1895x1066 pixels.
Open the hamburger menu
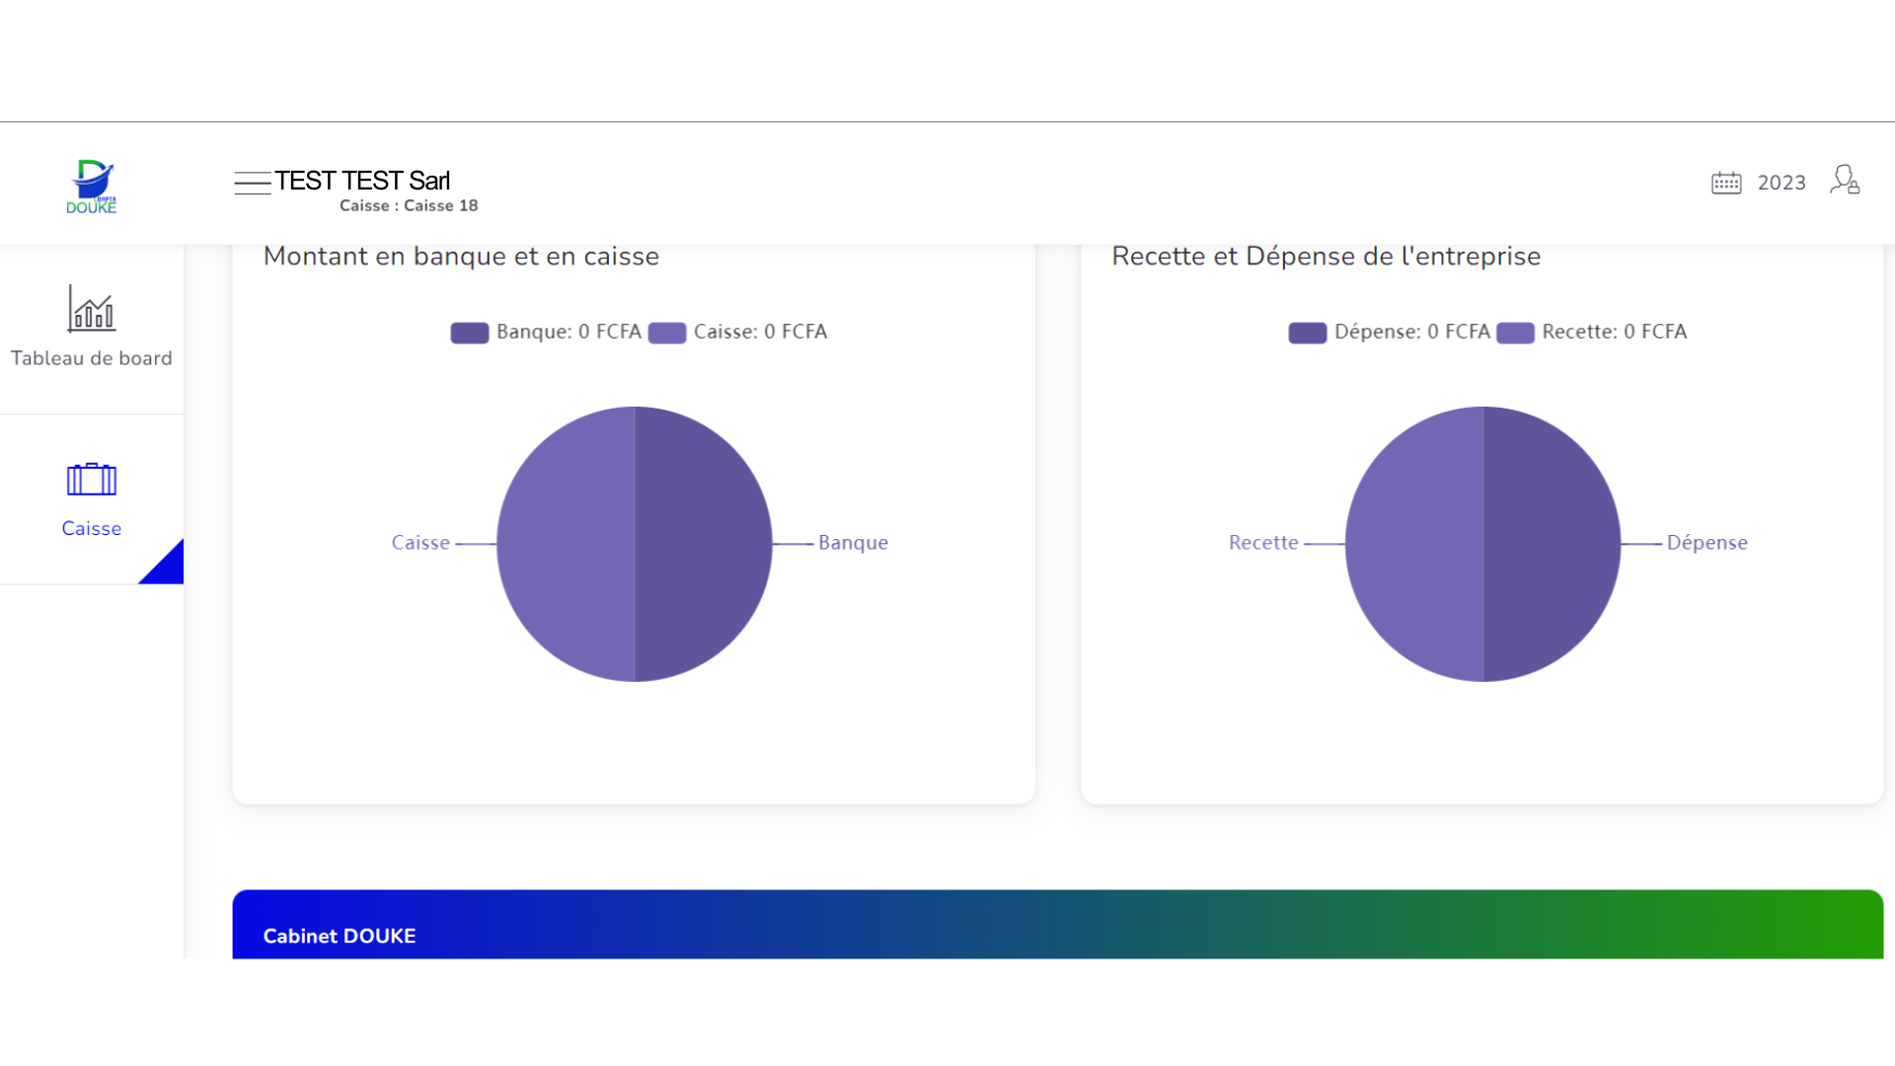252,183
